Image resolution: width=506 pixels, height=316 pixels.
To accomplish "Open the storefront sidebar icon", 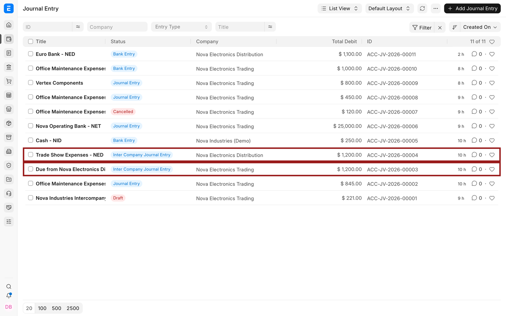I will [9, 109].
